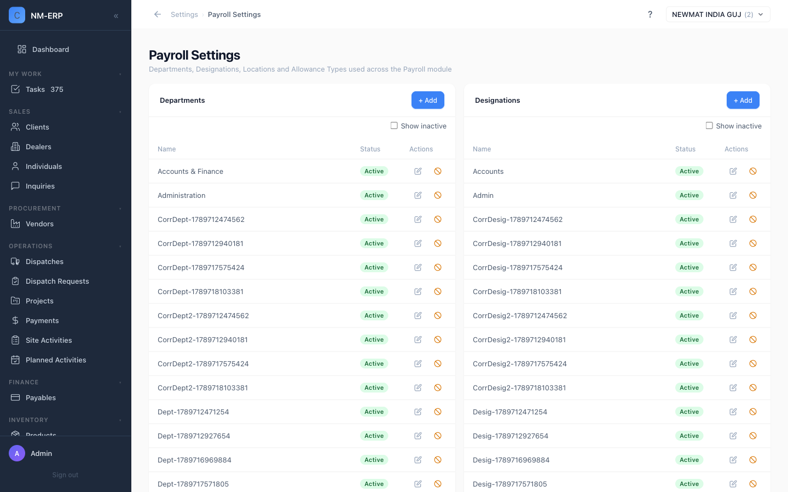Open Tasks in the sidebar
The image size is (788, 492).
point(66,89)
